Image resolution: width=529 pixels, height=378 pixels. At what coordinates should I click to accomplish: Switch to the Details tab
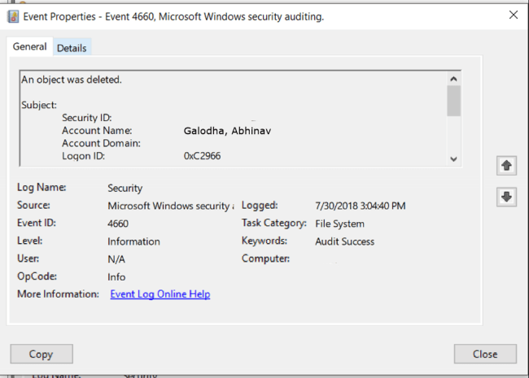72,48
